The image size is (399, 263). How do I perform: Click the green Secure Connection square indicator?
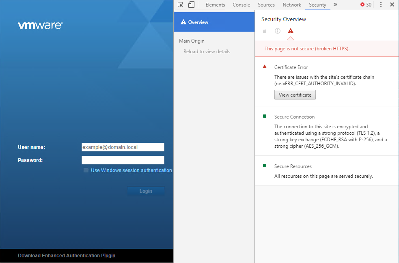coord(265,116)
